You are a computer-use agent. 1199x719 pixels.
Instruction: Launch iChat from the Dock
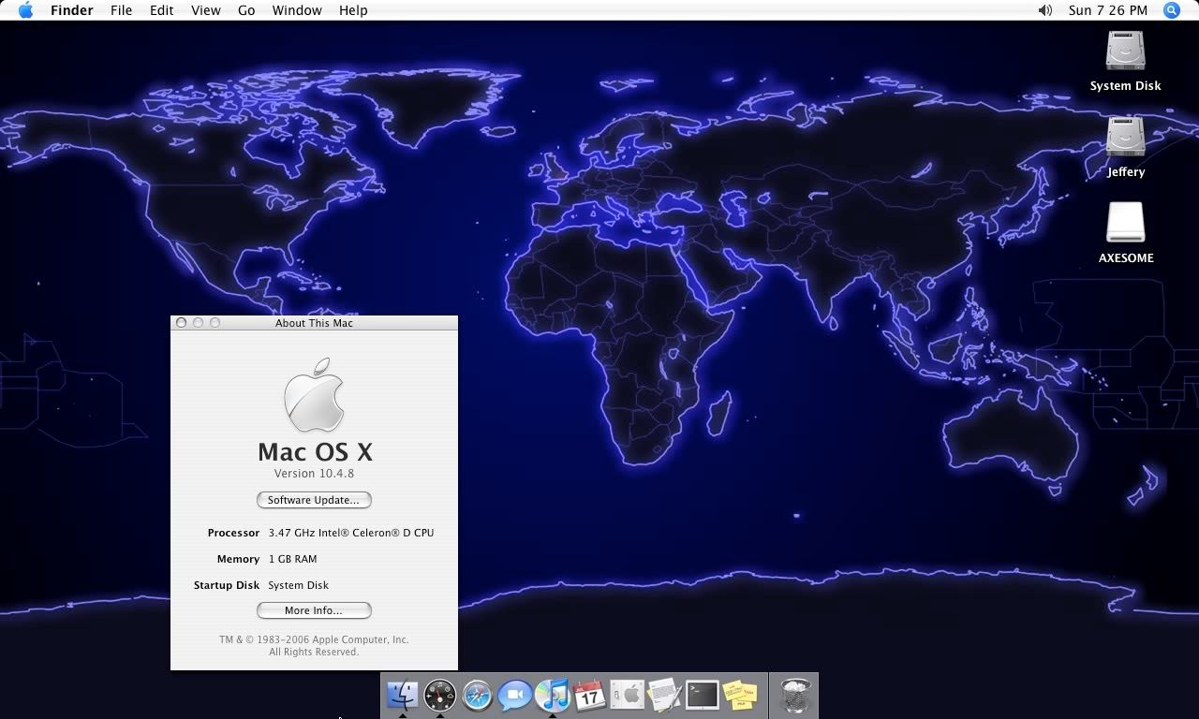coord(515,695)
